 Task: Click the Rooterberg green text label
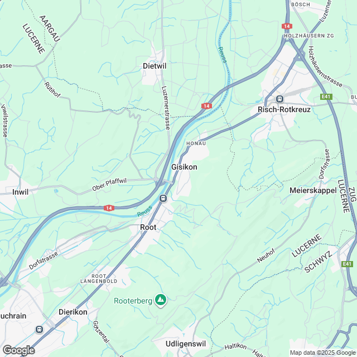[133, 301]
